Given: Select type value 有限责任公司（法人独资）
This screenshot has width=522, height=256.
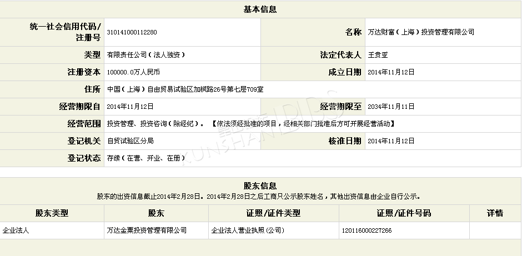Looking at the screenshot, I should point(146,55).
